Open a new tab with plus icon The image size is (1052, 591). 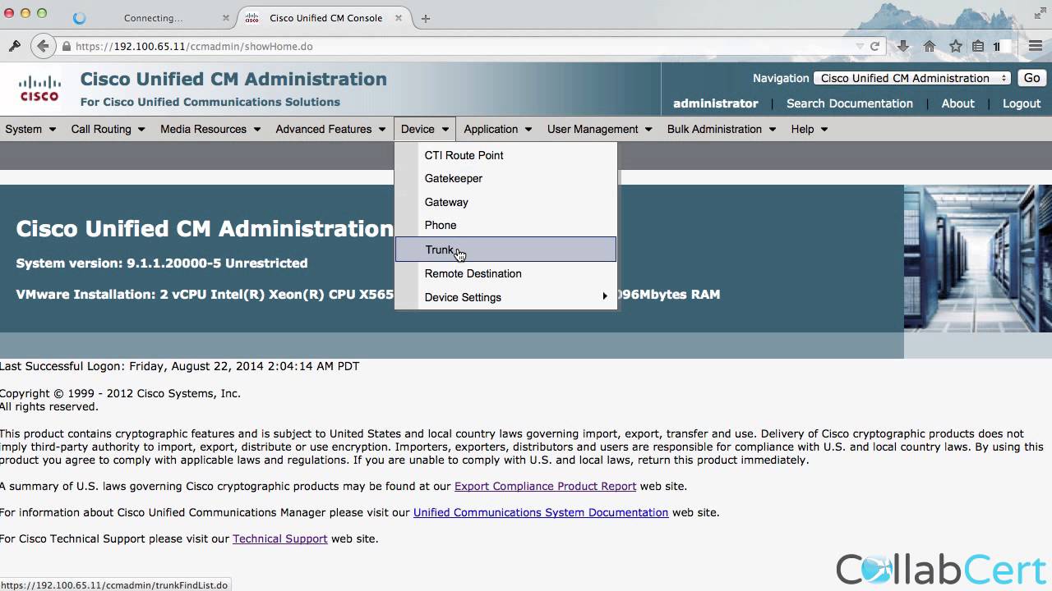point(426,18)
